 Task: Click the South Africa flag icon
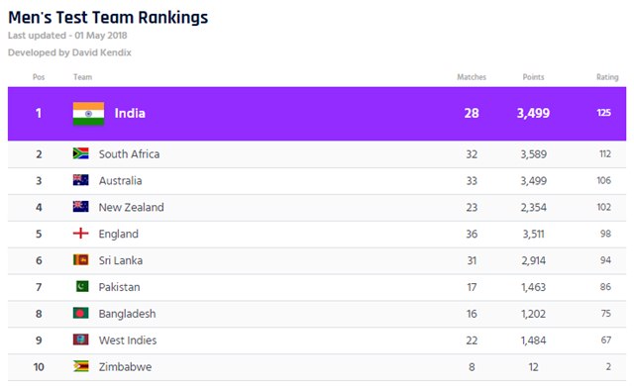click(x=81, y=153)
